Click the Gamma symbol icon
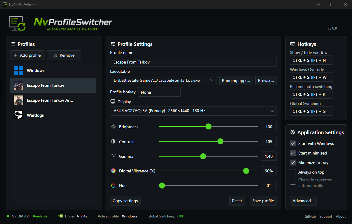The height and width of the screenshot is (224, 352). coord(113,156)
